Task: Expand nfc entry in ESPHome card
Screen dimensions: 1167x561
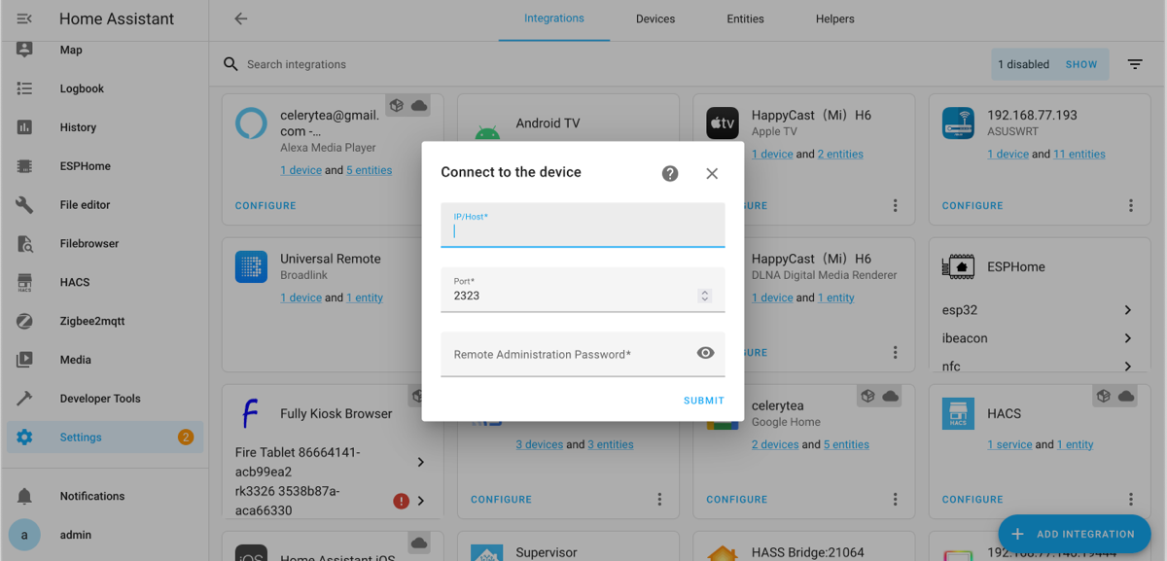Action: [1128, 366]
